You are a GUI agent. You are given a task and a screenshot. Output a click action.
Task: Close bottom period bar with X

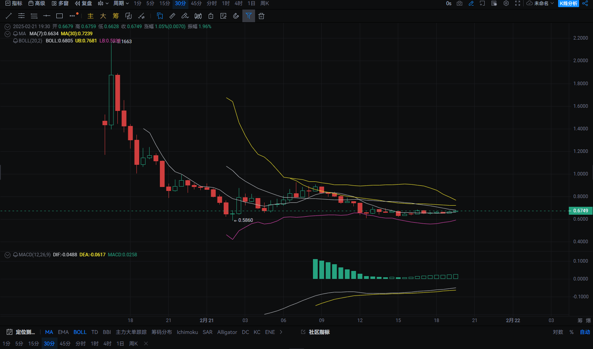(146, 343)
